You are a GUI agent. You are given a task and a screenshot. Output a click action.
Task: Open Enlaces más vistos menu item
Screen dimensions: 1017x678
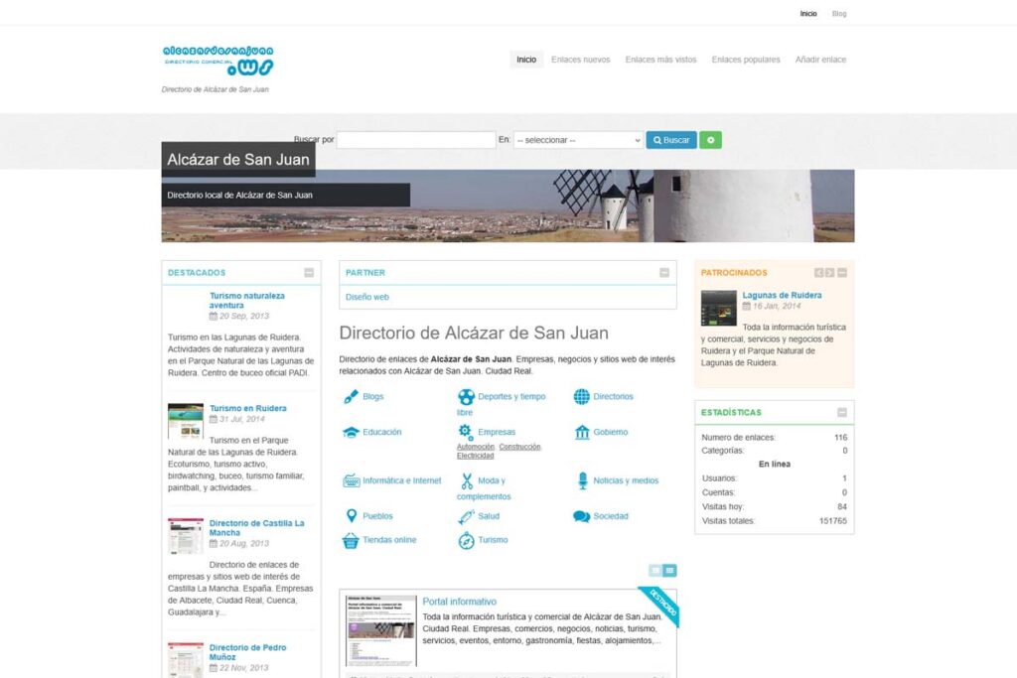click(x=660, y=60)
